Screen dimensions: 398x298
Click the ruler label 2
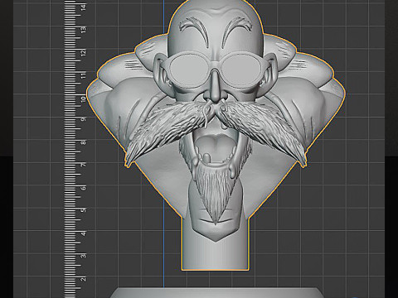[x=84, y=279]
